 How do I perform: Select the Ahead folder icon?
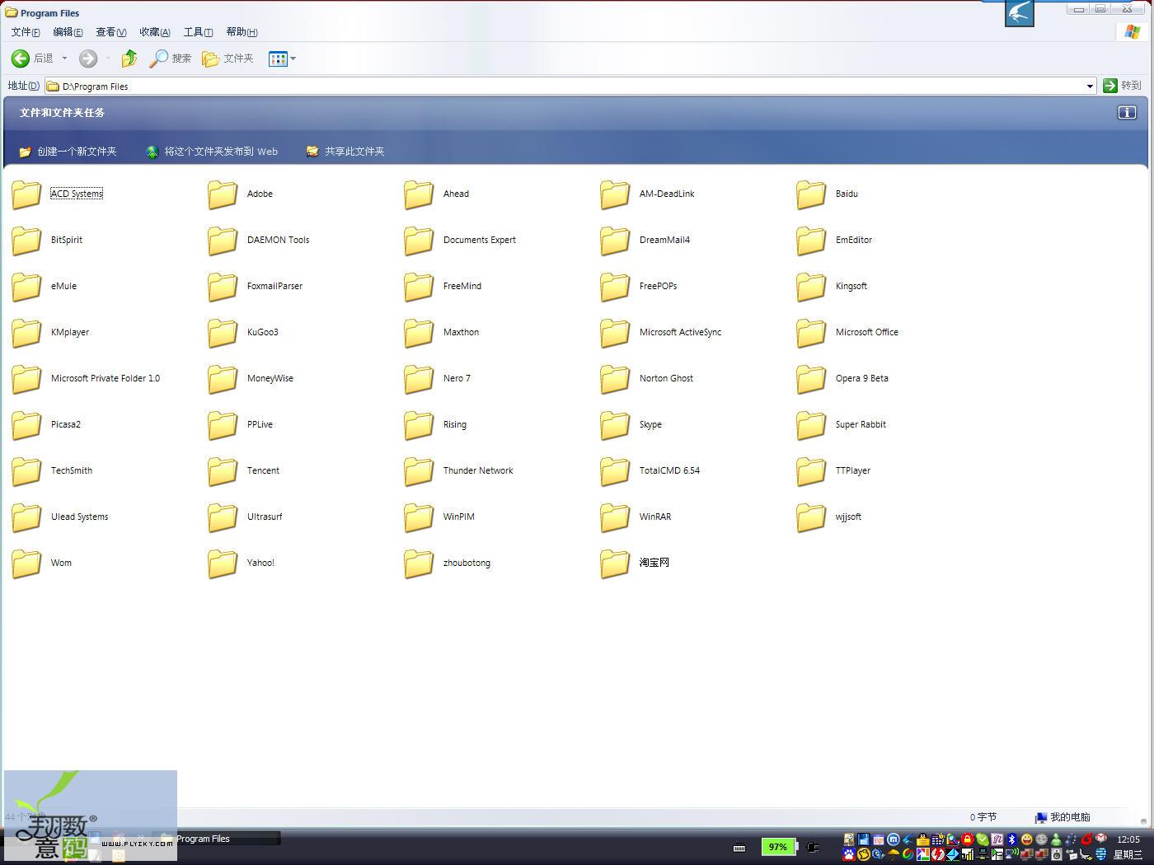coord(419,194)
